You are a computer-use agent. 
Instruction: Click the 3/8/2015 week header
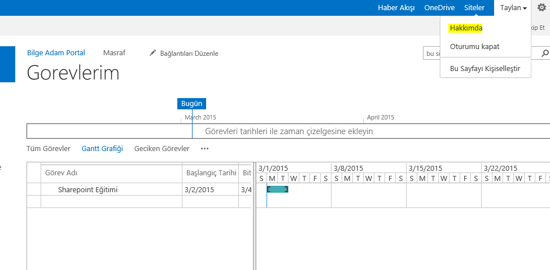pos(369,169)
